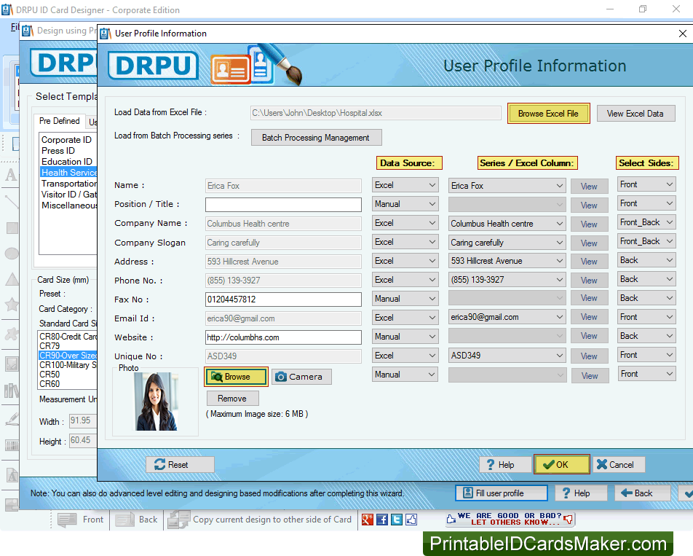693x556 pixels.
Task: Open Data Source dropdown for Photo row
Action: (x=405, y=375)
